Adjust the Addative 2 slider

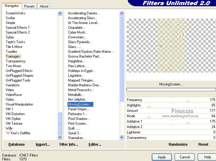click(171, 127)
